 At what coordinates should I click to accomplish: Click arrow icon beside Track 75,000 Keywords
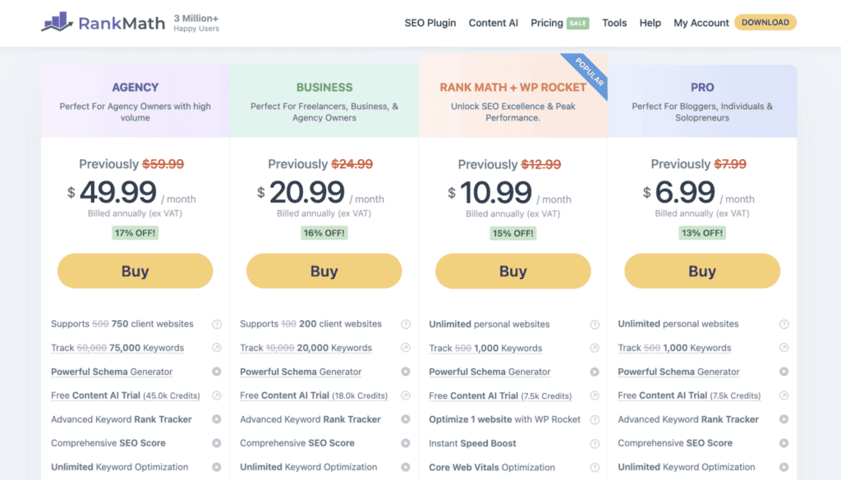click(x=217, y=348)
